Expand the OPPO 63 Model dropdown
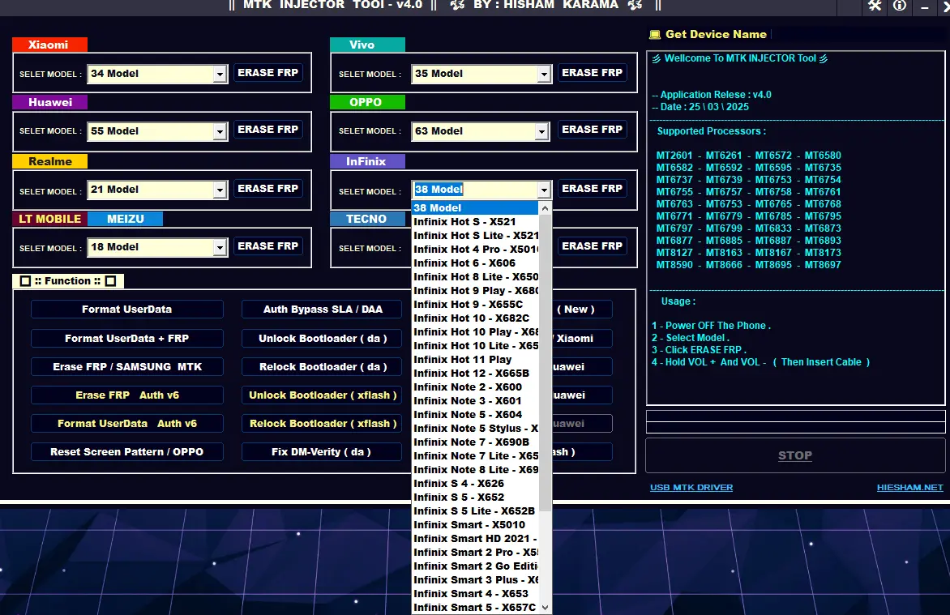The image size is (950, 615). (x=544, y=131)
